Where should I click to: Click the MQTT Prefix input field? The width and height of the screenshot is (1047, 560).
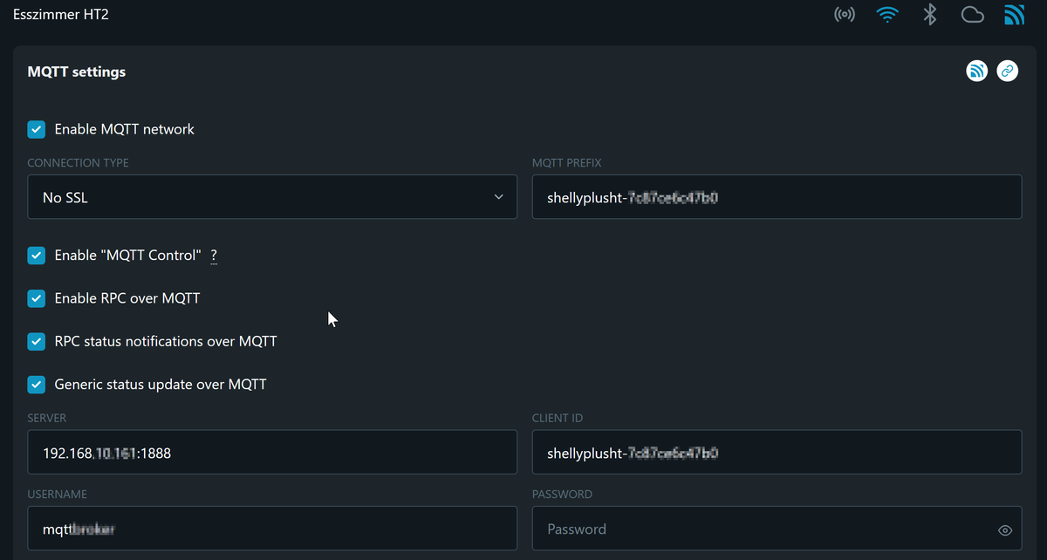777,197
